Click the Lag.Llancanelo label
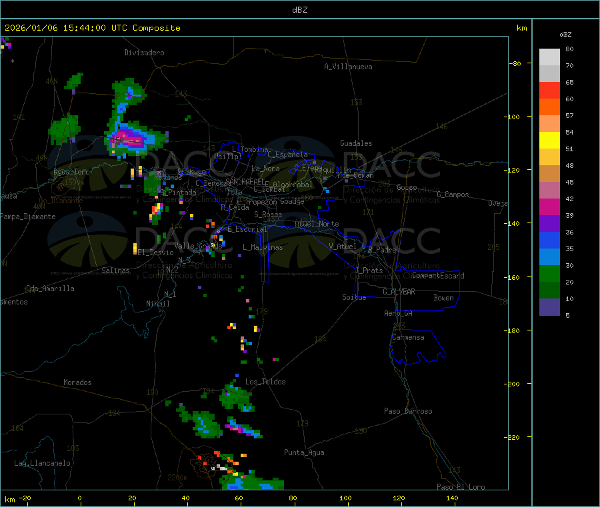 point(43,463)
